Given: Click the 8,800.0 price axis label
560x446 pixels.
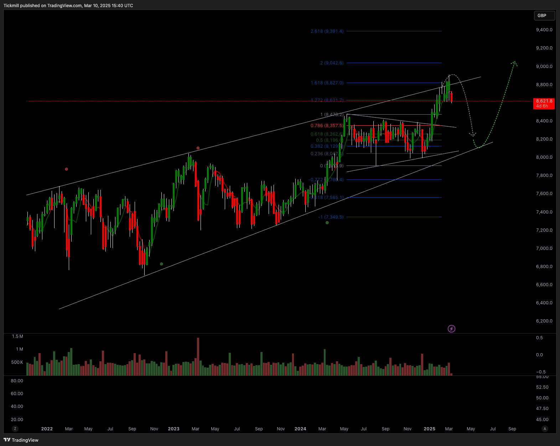Looking at the screenshot, I should point(544,85).
